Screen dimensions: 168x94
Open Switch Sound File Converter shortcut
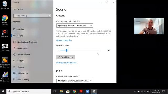[5, 62]
